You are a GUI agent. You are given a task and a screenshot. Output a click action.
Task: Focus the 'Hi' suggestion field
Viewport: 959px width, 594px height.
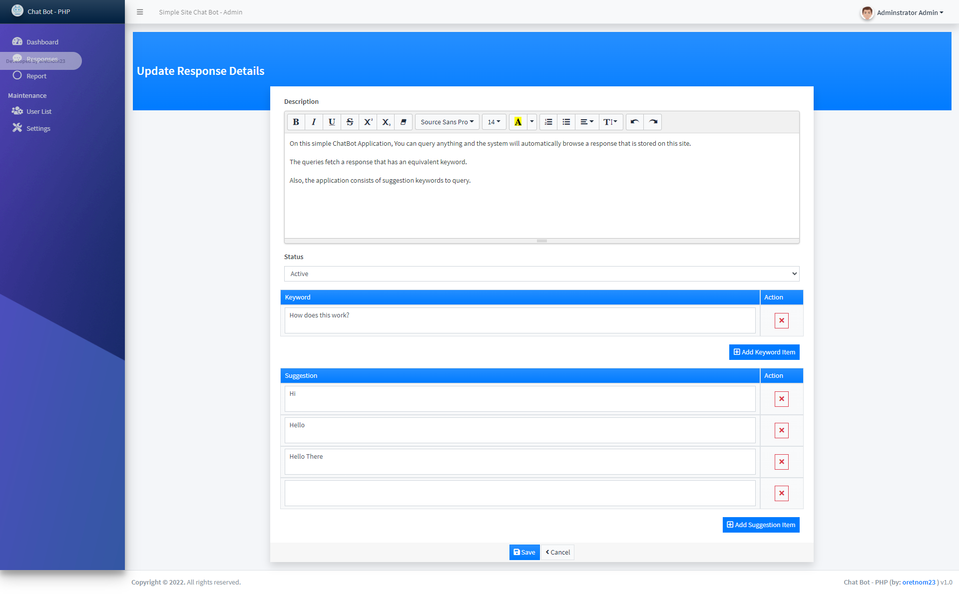[519, 399]
